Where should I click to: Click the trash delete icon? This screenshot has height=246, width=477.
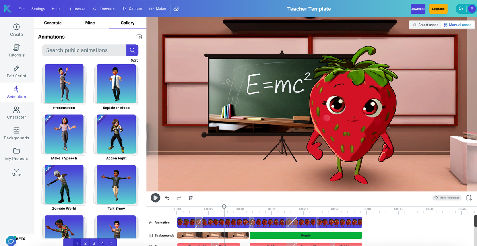pyautogui.click(x=191, y=198)
